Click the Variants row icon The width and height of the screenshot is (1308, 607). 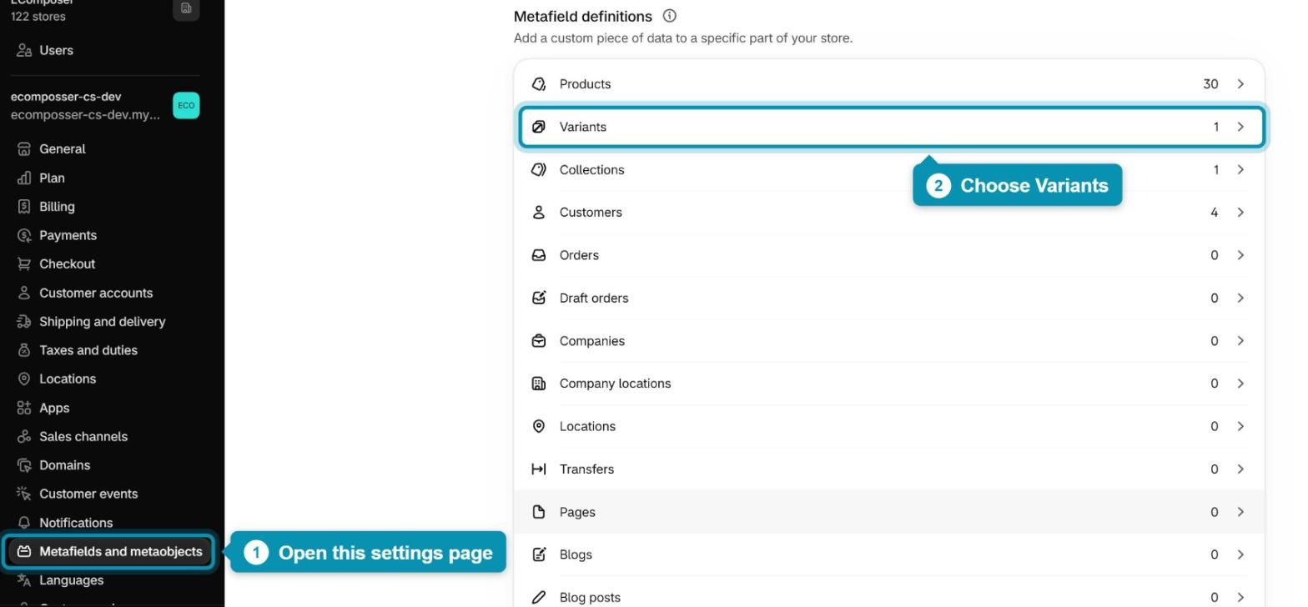pos(539,127)
